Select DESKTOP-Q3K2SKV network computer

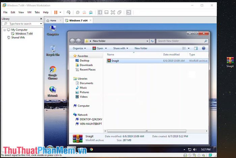89,119
